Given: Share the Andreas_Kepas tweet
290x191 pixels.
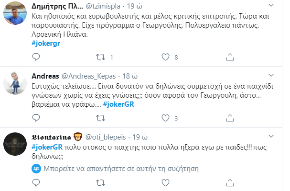Looking at the screenshot, I should [x=230, y=118].
